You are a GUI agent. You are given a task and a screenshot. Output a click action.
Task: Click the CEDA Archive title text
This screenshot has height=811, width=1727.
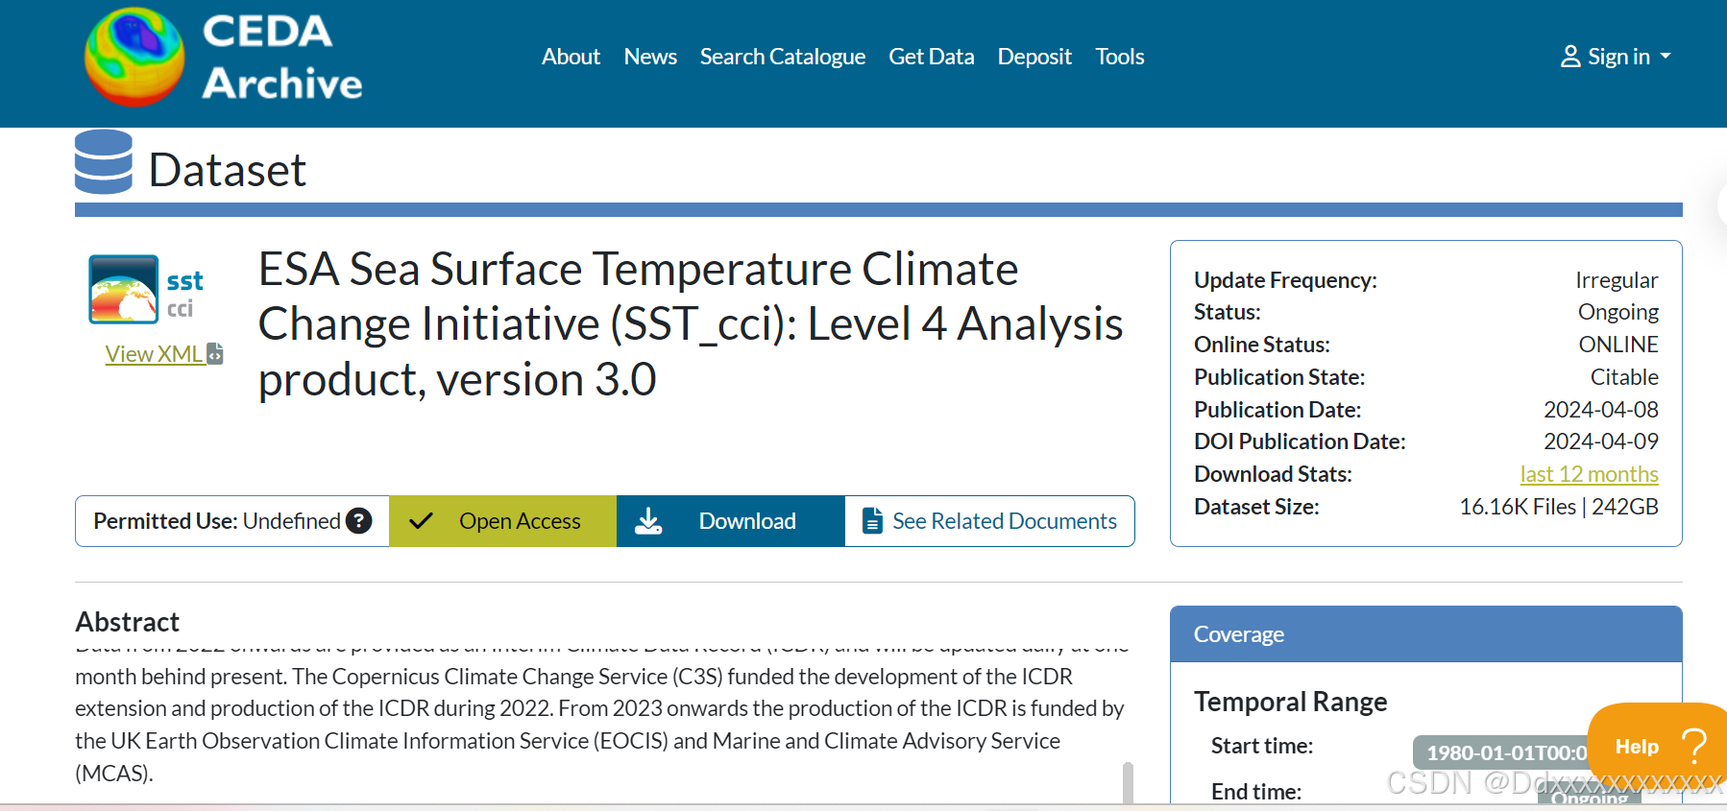(282, 58)
